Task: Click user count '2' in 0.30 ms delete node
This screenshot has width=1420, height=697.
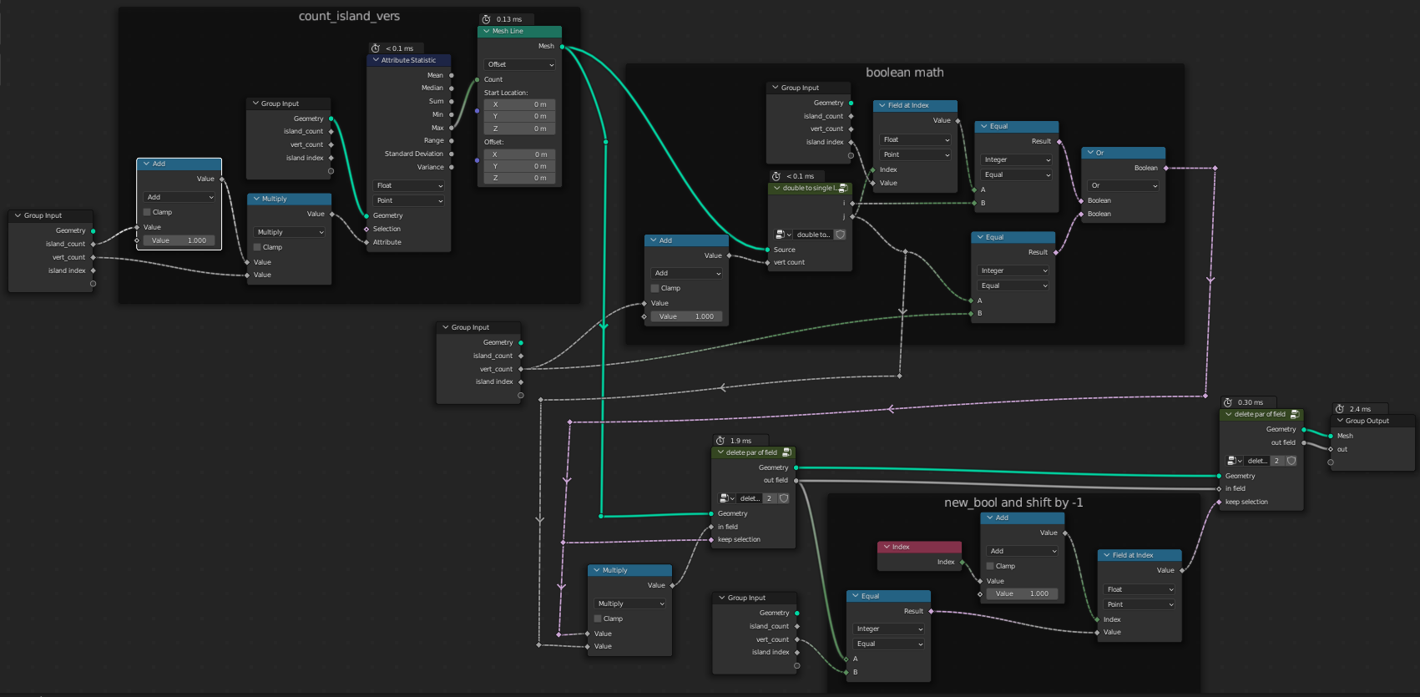Action: coord(1276,461)
